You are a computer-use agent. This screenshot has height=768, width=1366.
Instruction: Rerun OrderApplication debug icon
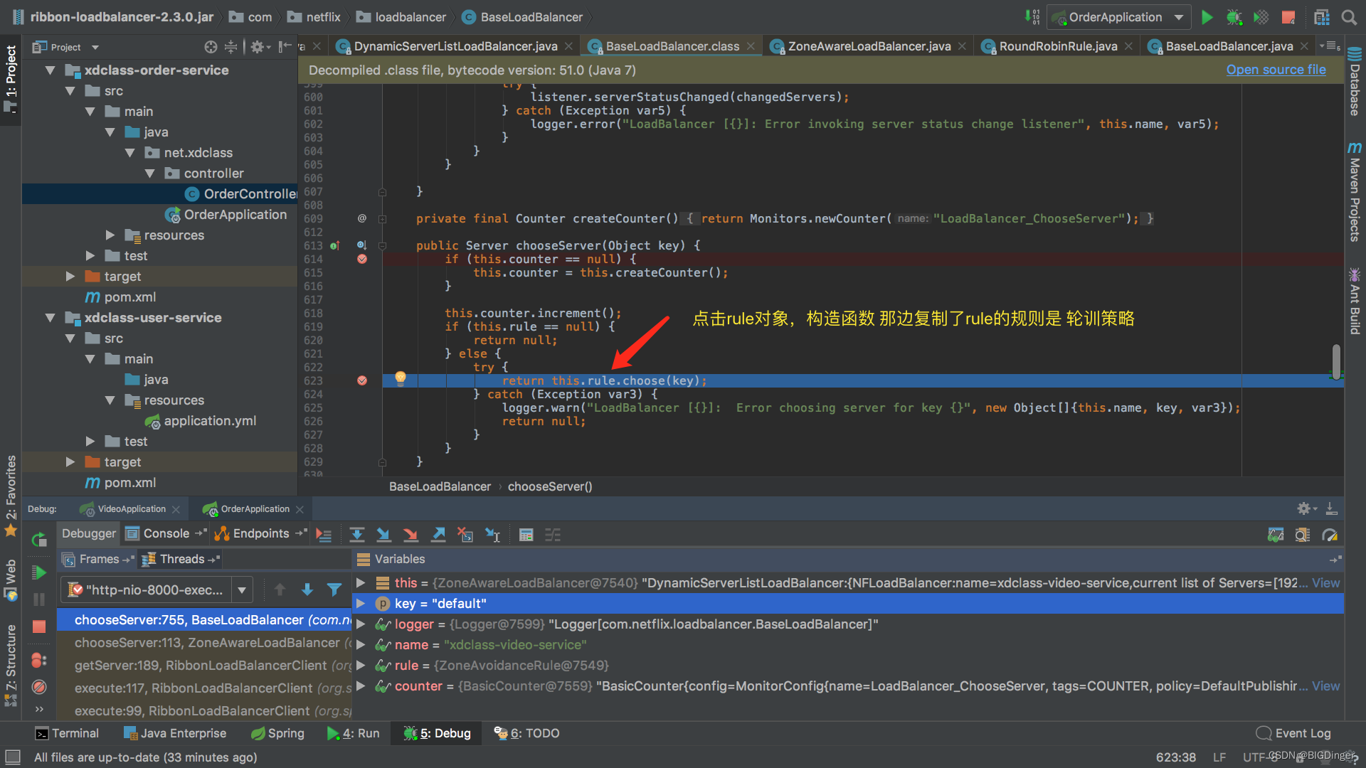(x=39, y=540)
